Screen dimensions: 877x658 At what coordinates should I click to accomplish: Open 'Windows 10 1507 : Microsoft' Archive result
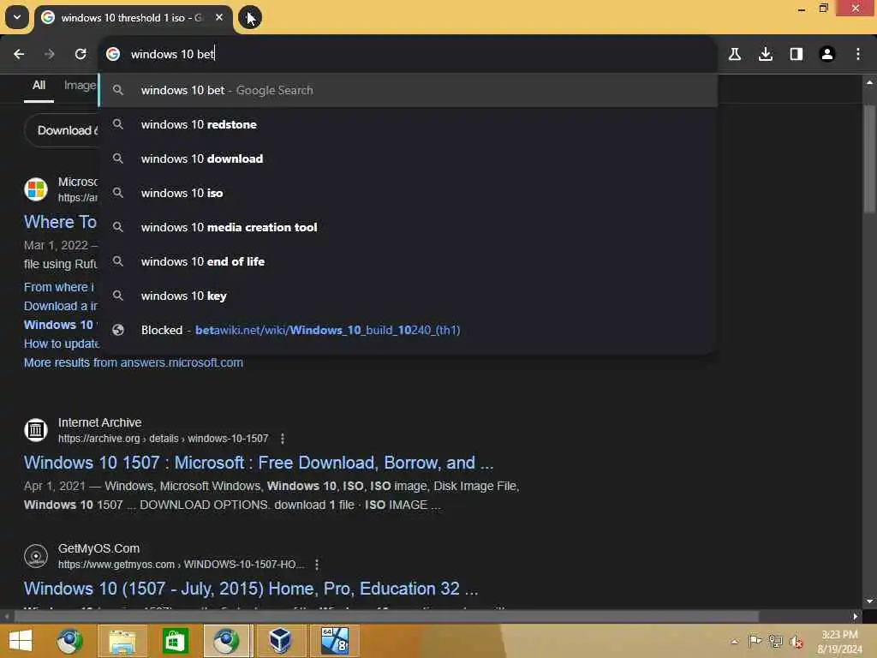(x=259, y=463)
